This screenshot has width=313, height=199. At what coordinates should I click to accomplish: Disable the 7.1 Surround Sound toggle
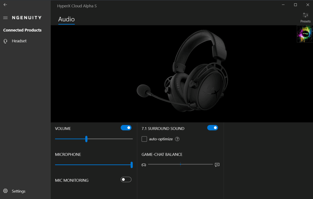pyautogui.click(x=212, y=128)
